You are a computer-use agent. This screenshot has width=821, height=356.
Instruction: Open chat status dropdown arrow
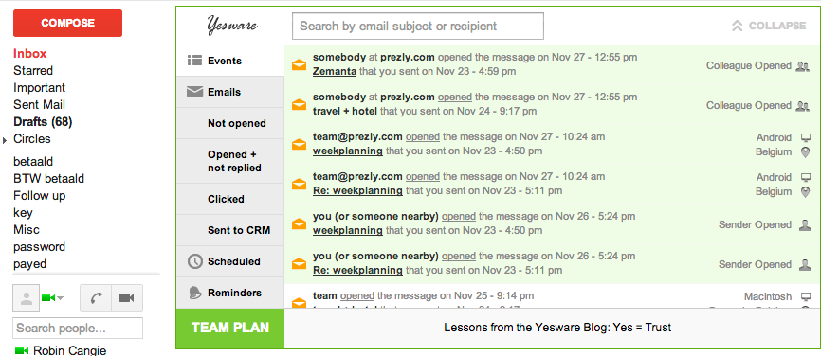pos(61,298)
